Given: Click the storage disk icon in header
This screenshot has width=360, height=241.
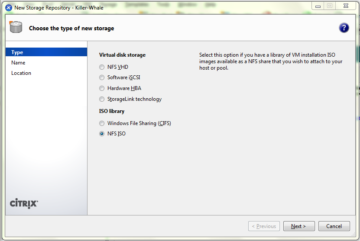Looking at the screenshot, I should 16,27.
